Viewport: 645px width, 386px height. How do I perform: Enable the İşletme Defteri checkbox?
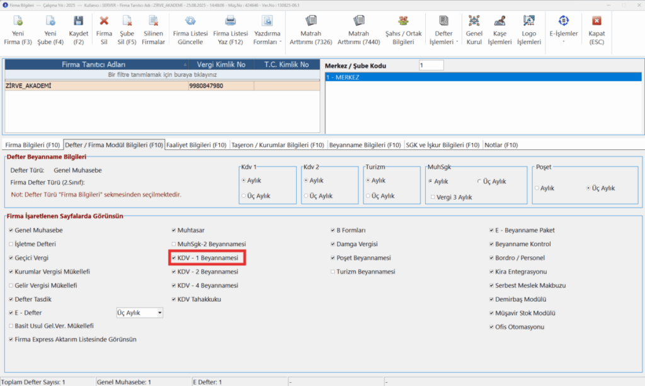[11, 244]
